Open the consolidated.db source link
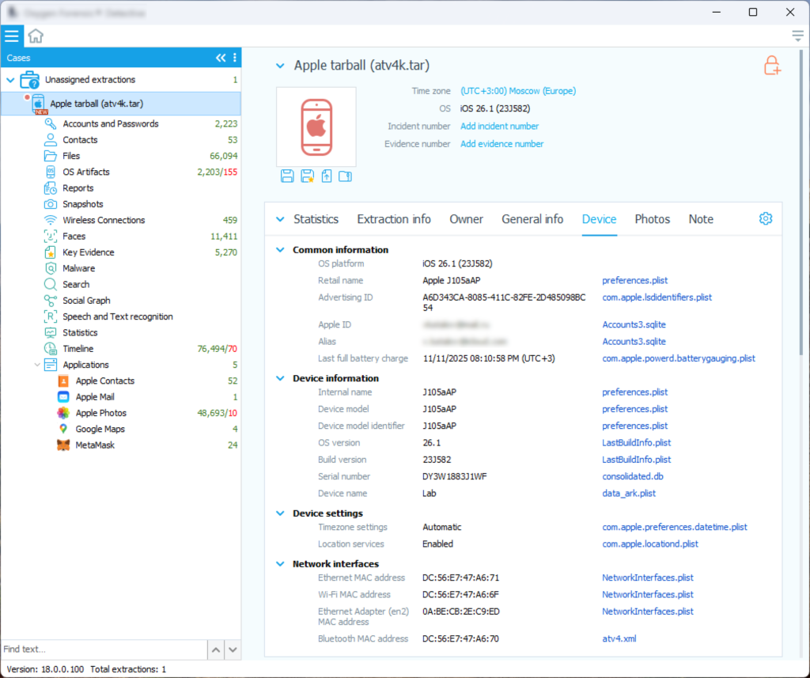 pyautogui.click(x=633, y=476)
